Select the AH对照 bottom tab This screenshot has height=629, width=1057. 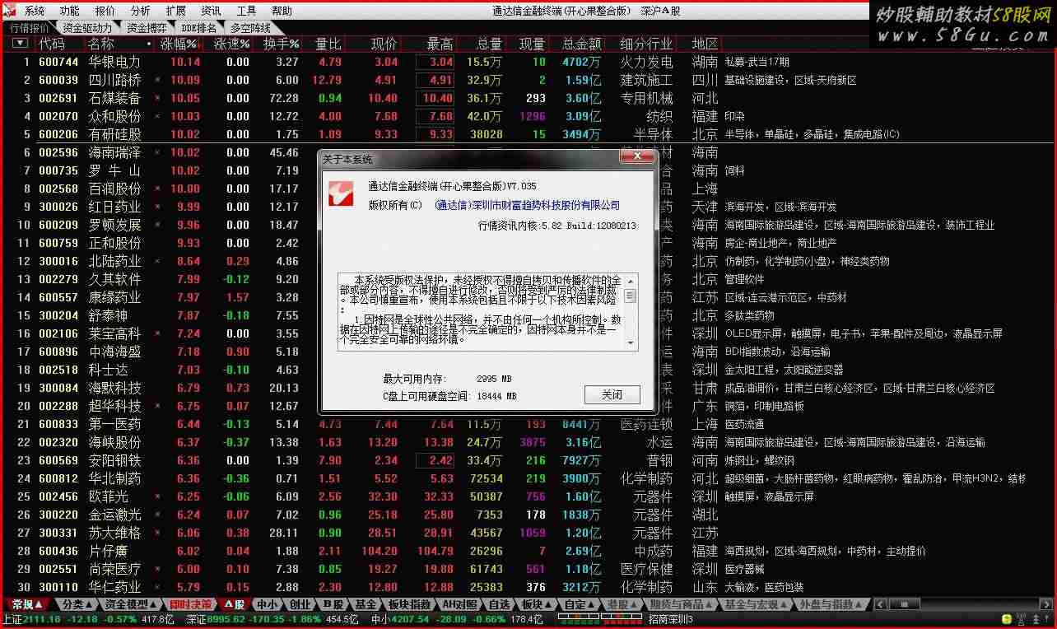[459, 605]
